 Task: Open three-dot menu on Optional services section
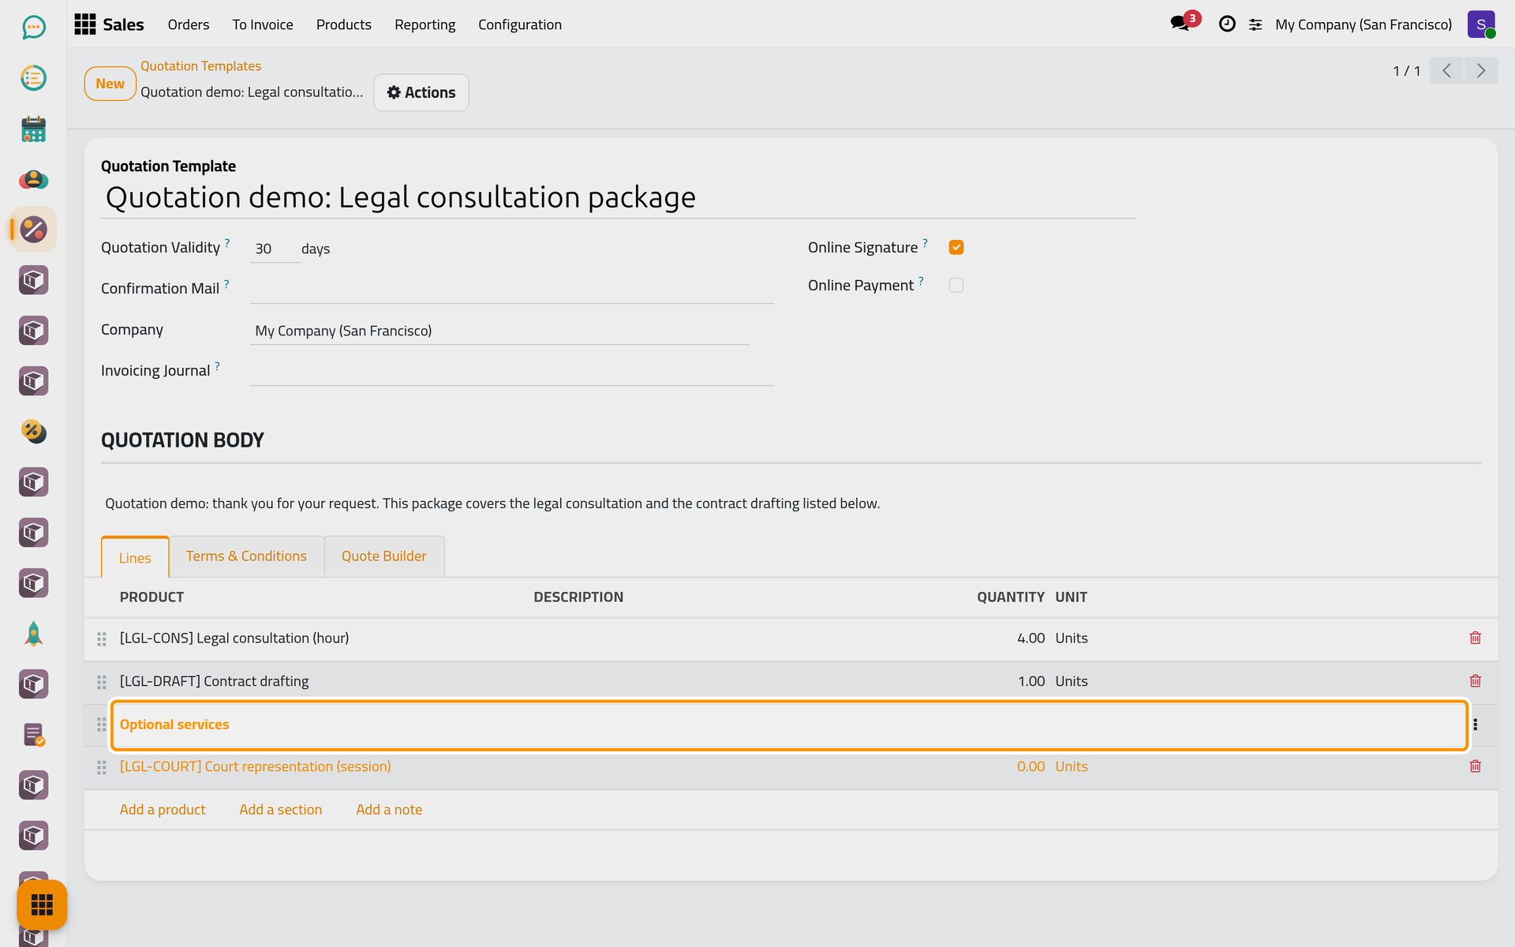1475,724
